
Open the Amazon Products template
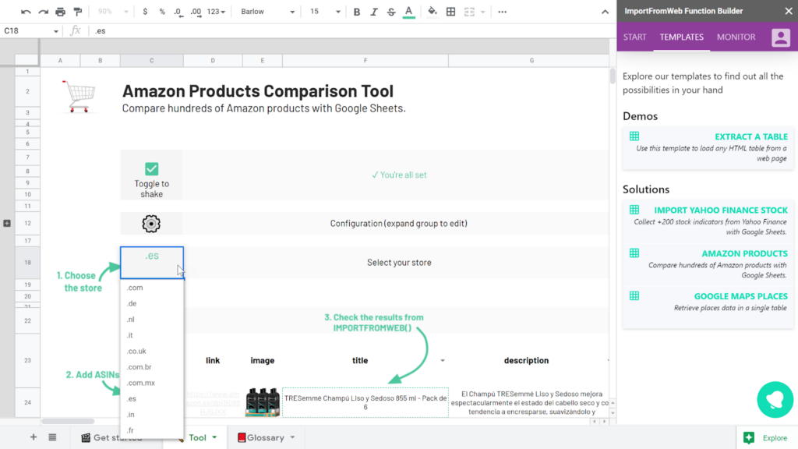[744, 253]
